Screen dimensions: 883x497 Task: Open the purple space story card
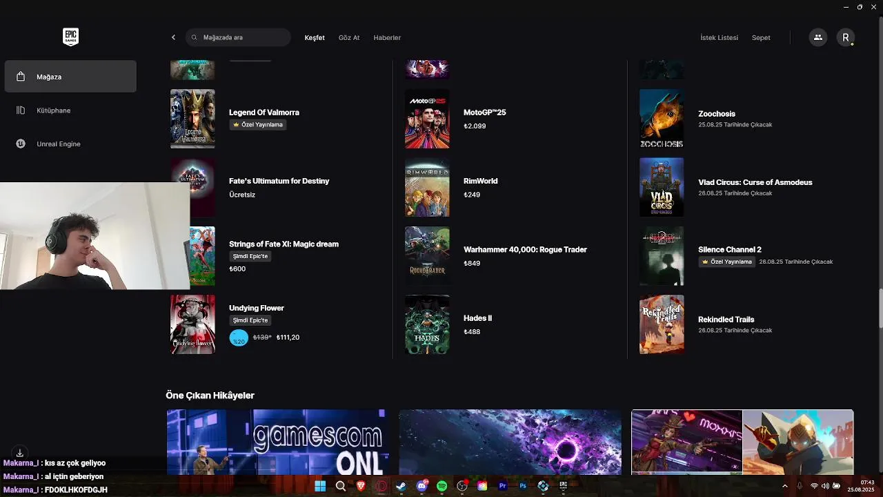[x=510, y=442]
